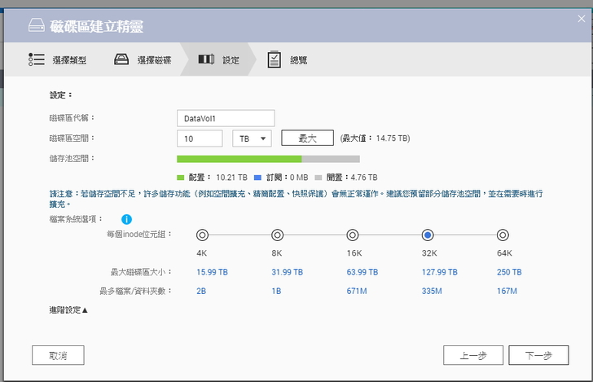Go to the 選擇類型 wizard step
The image size is (593, 382).
[69, 60]
